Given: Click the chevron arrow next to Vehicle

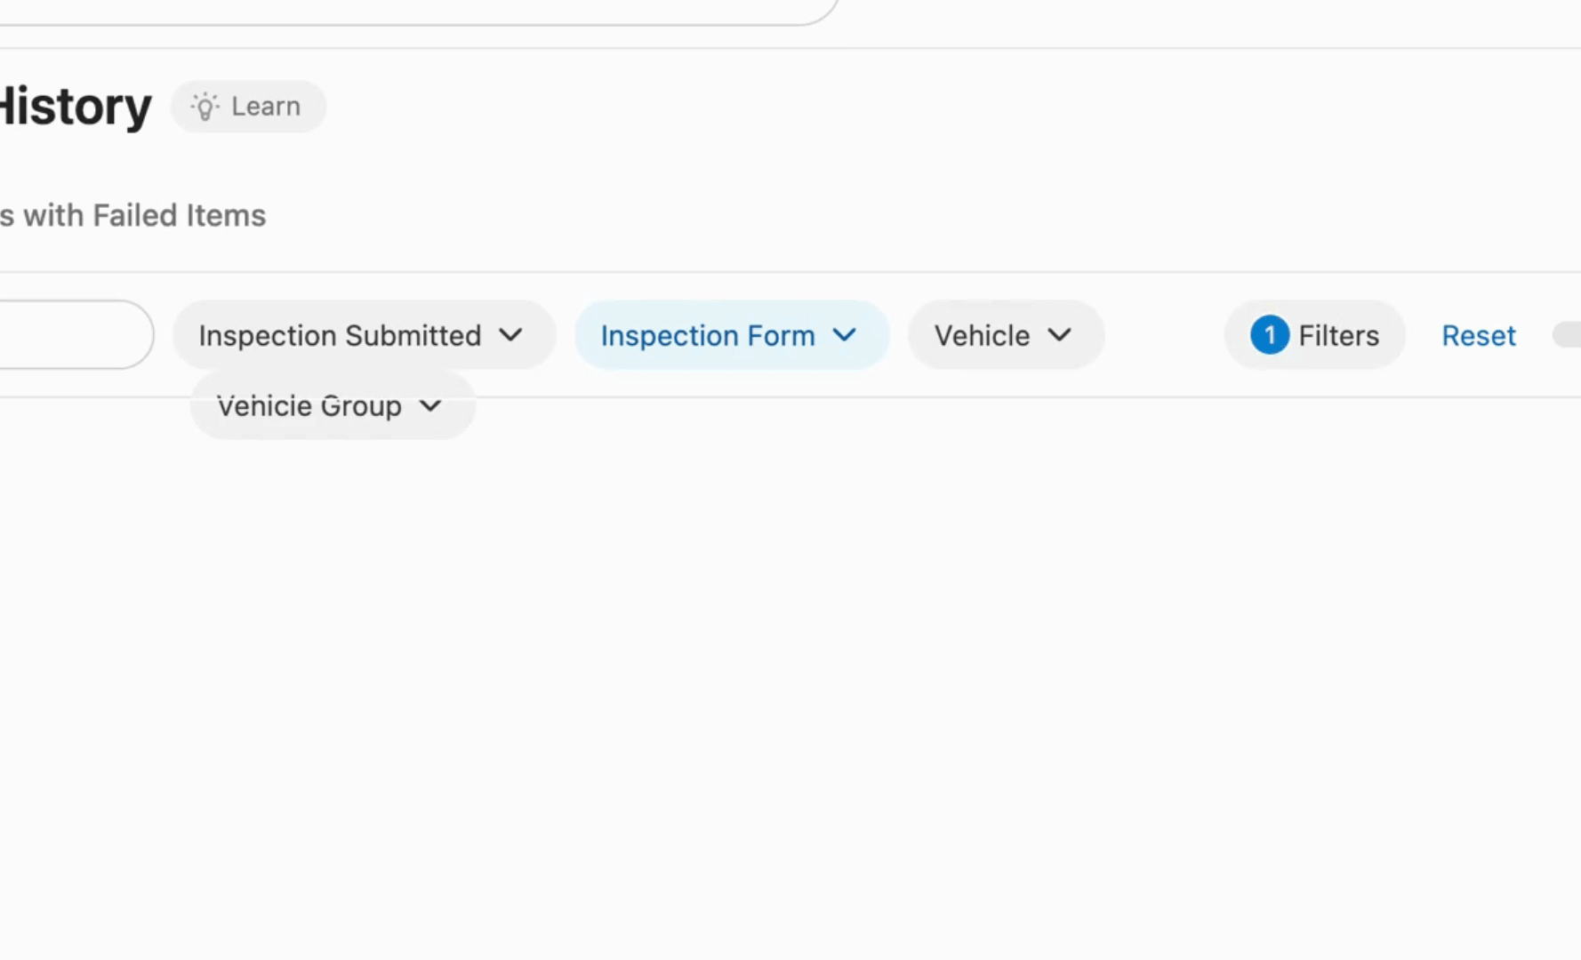Looking at the screenshot, I should pos(1059,335).
